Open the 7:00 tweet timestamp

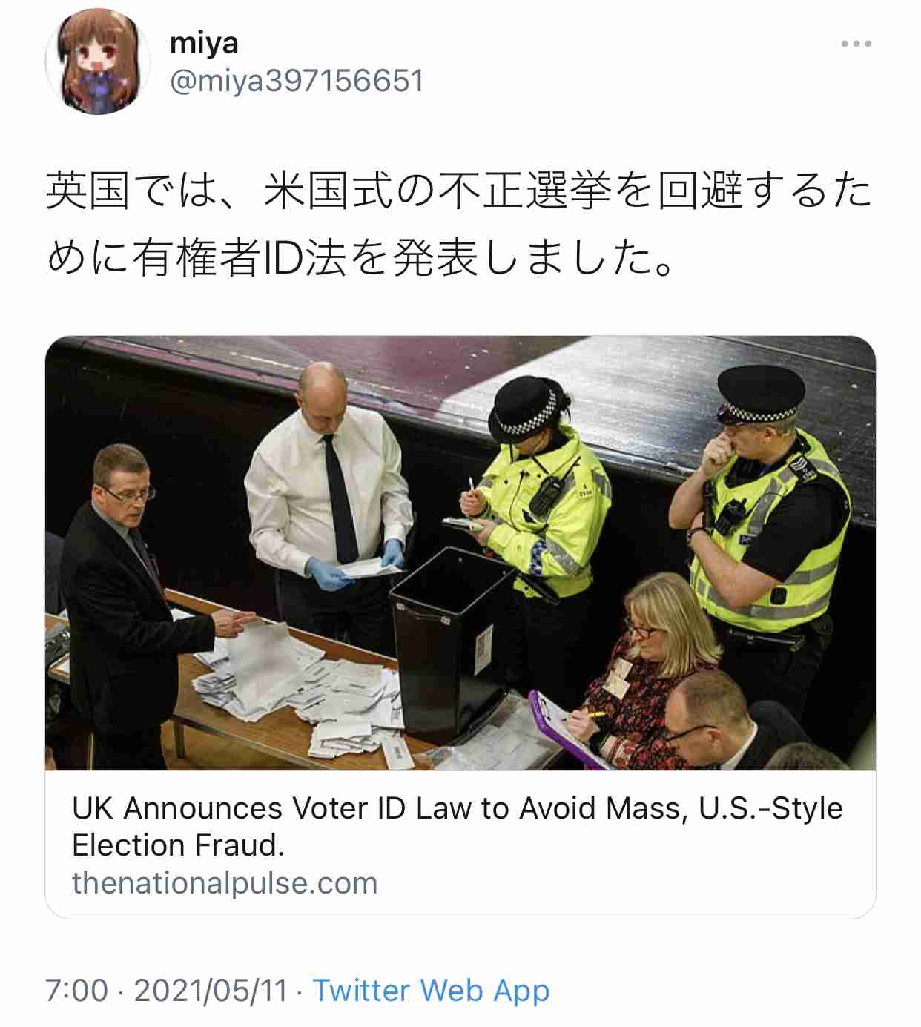coord(76,991)
